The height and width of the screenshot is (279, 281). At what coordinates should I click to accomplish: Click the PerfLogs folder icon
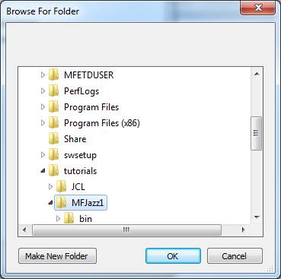coord(53,90)
